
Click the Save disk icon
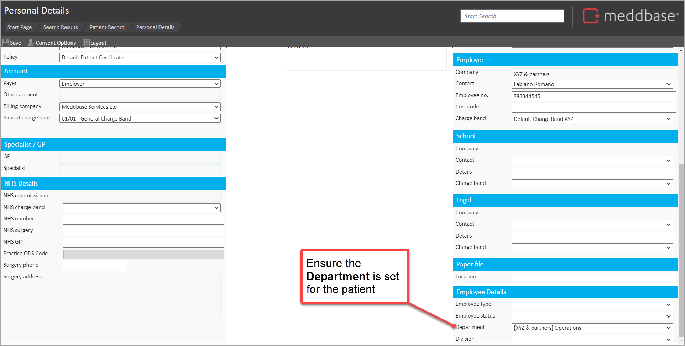6,43
